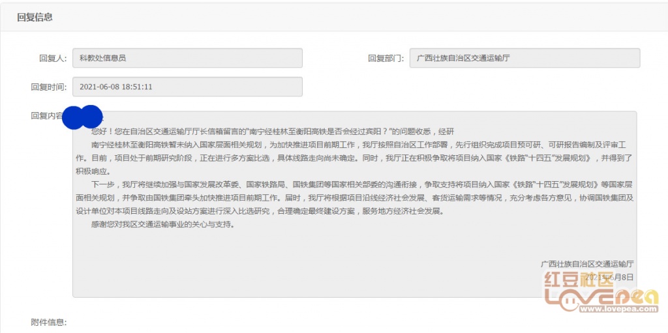Click the closing line 感谢您对我区交通运输事业
The image size is (668, 333).
pos(162,225)
